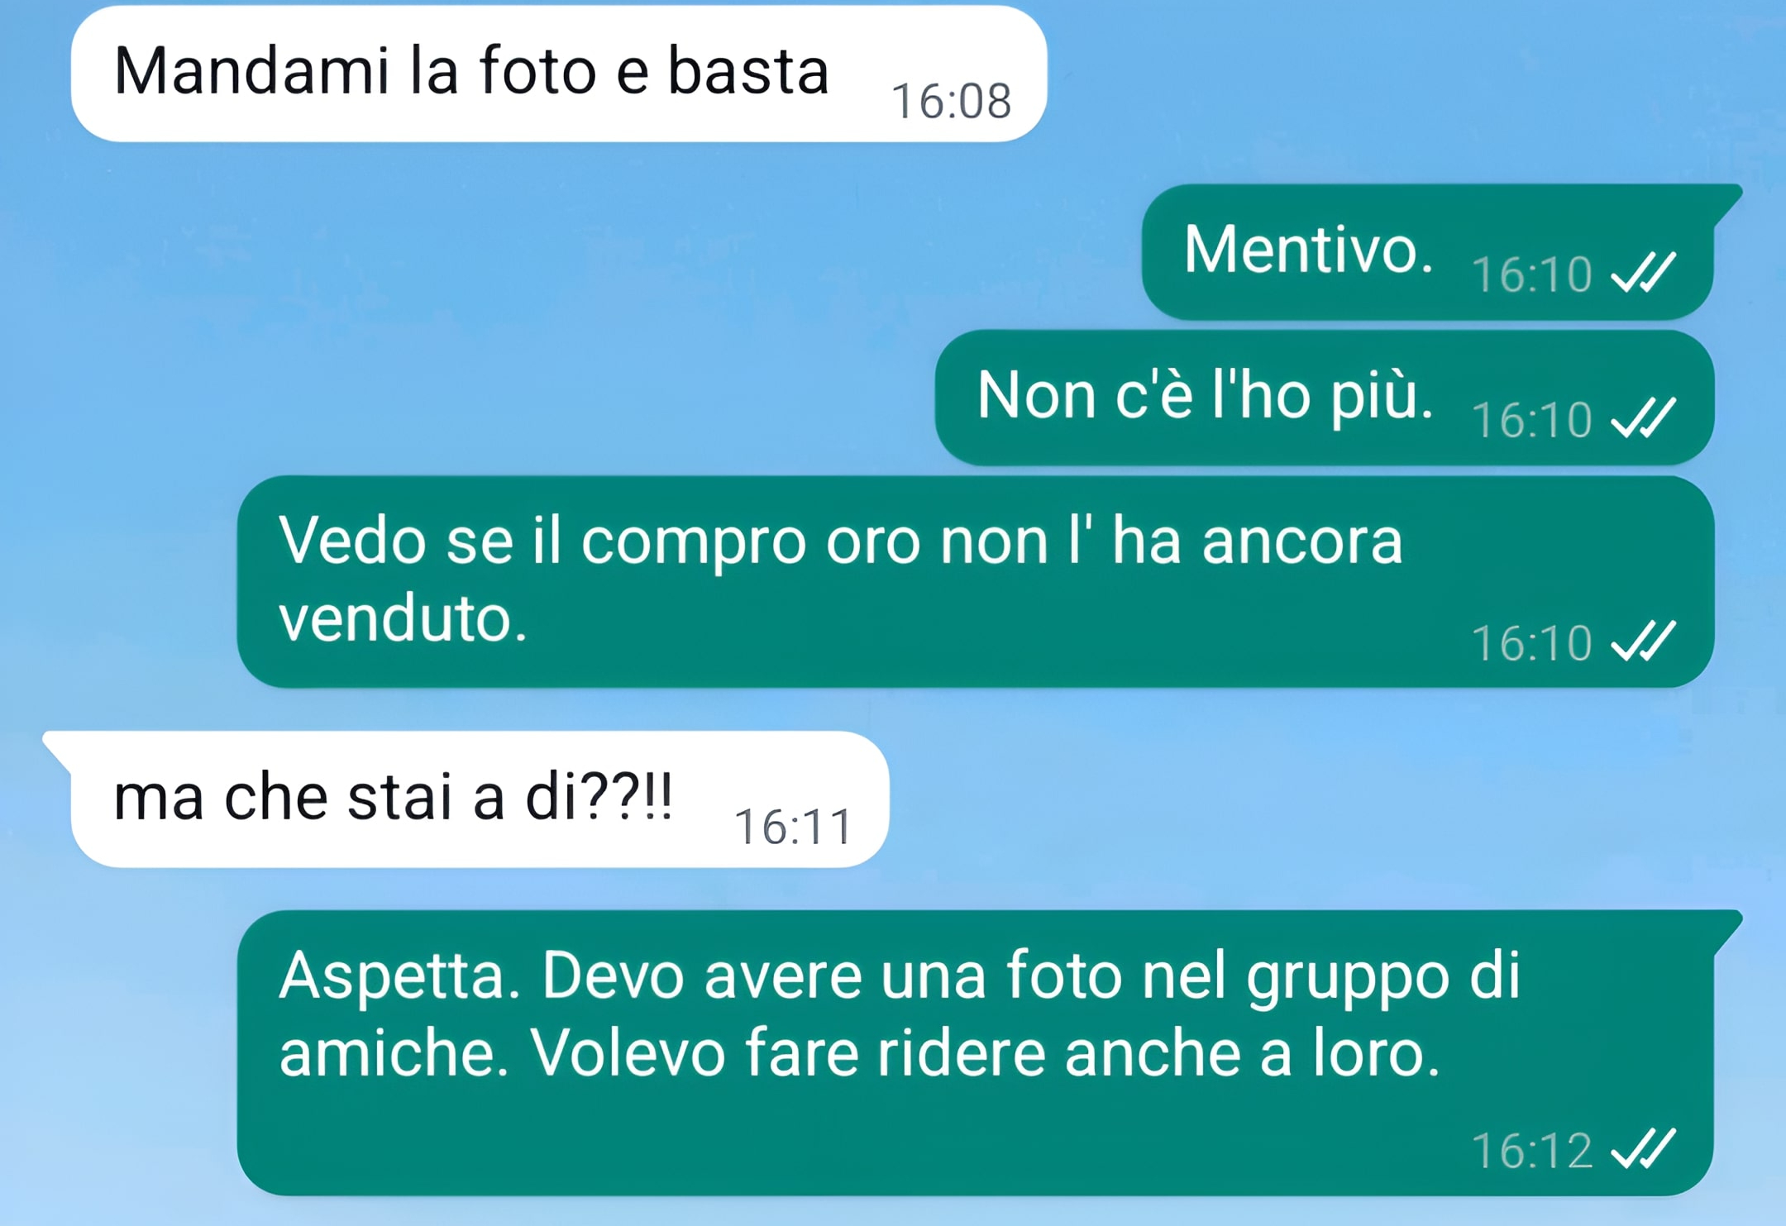Click the 16:10 timestamp beside "Non c'è l'ho più."

1532,420
